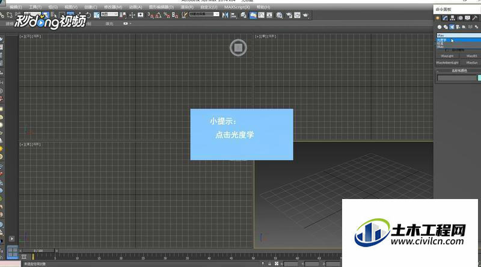Toggle 3D Snaps on toolbar
Image resolution: width=481 pixels, height=267 pixels.
150,14
